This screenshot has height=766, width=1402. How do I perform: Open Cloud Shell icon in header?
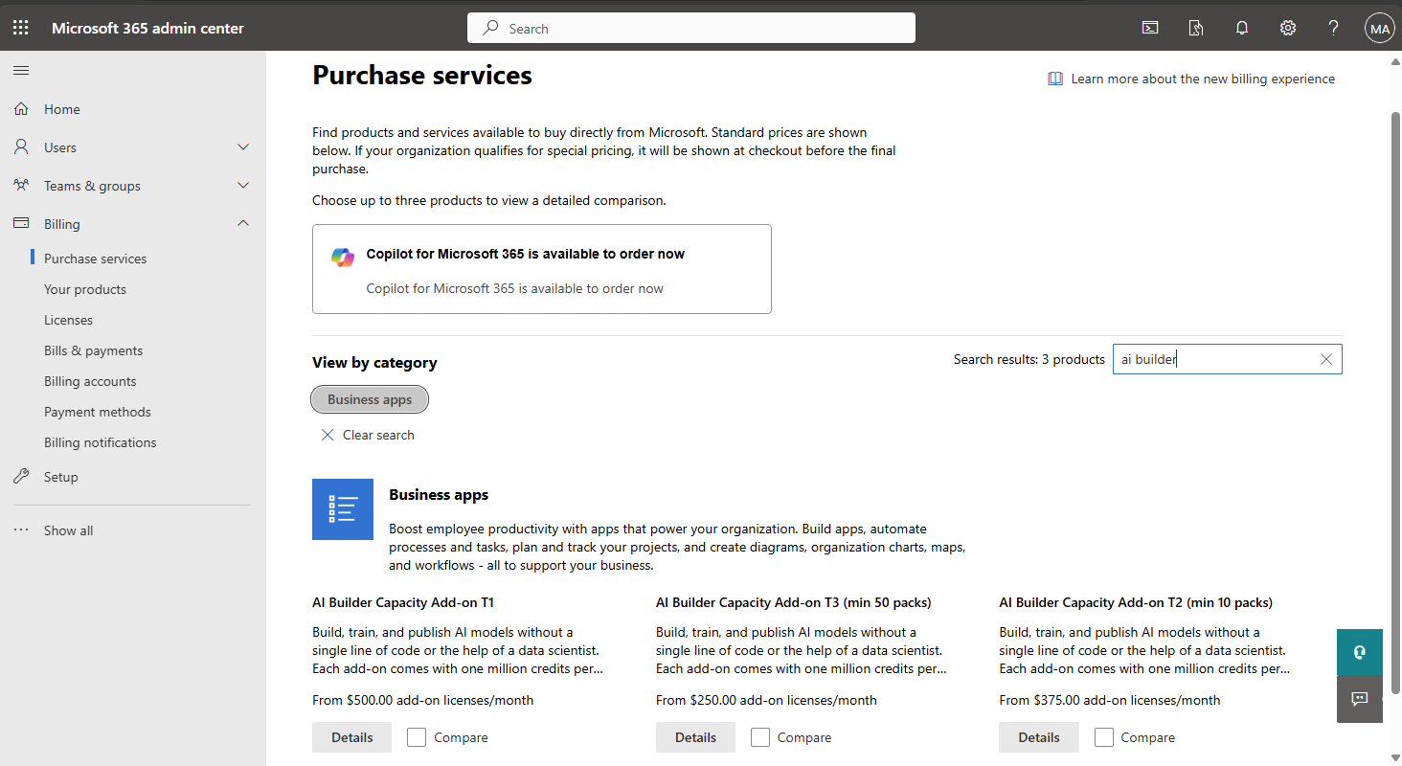click(1150, 28)
